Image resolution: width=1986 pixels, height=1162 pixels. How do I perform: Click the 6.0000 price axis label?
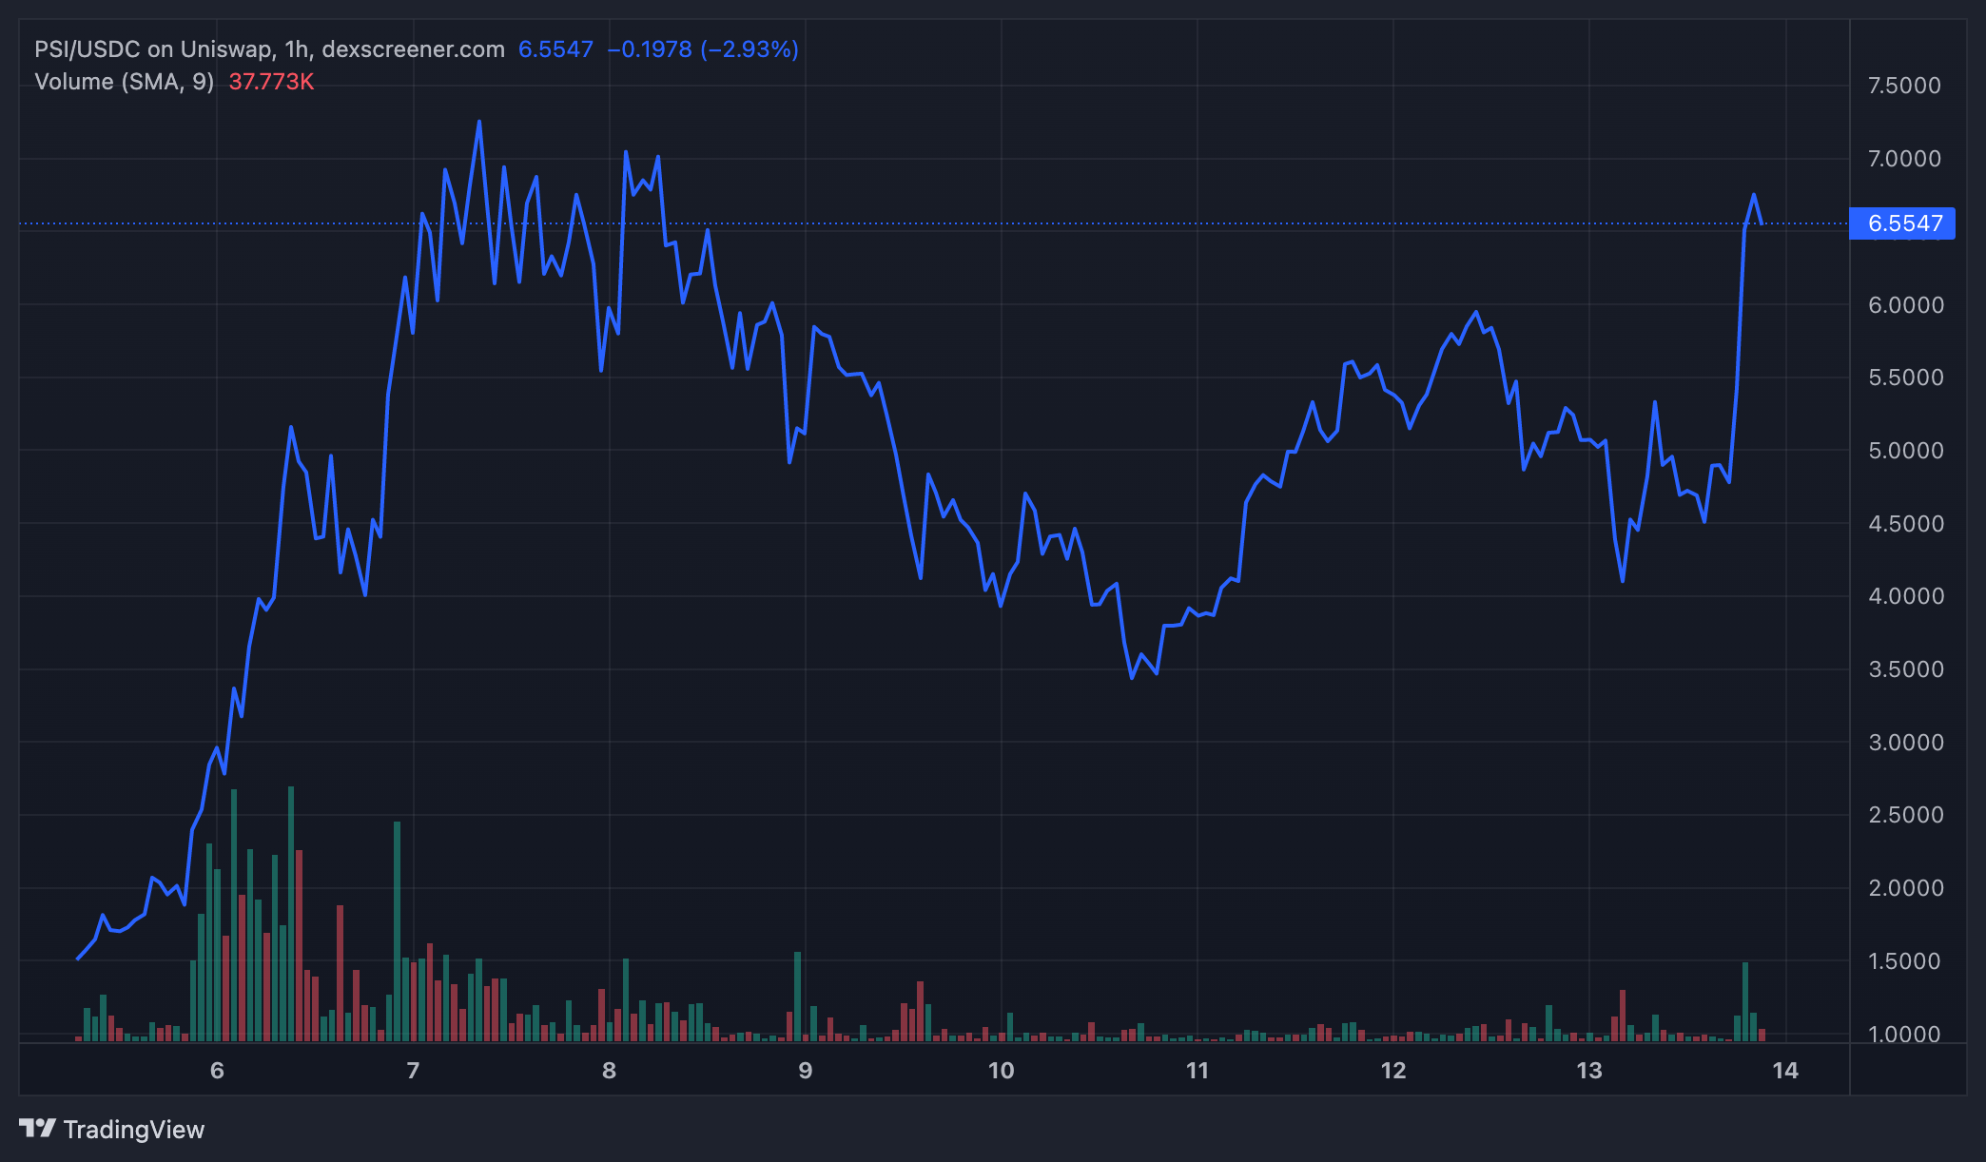[x=1904, y=305]
